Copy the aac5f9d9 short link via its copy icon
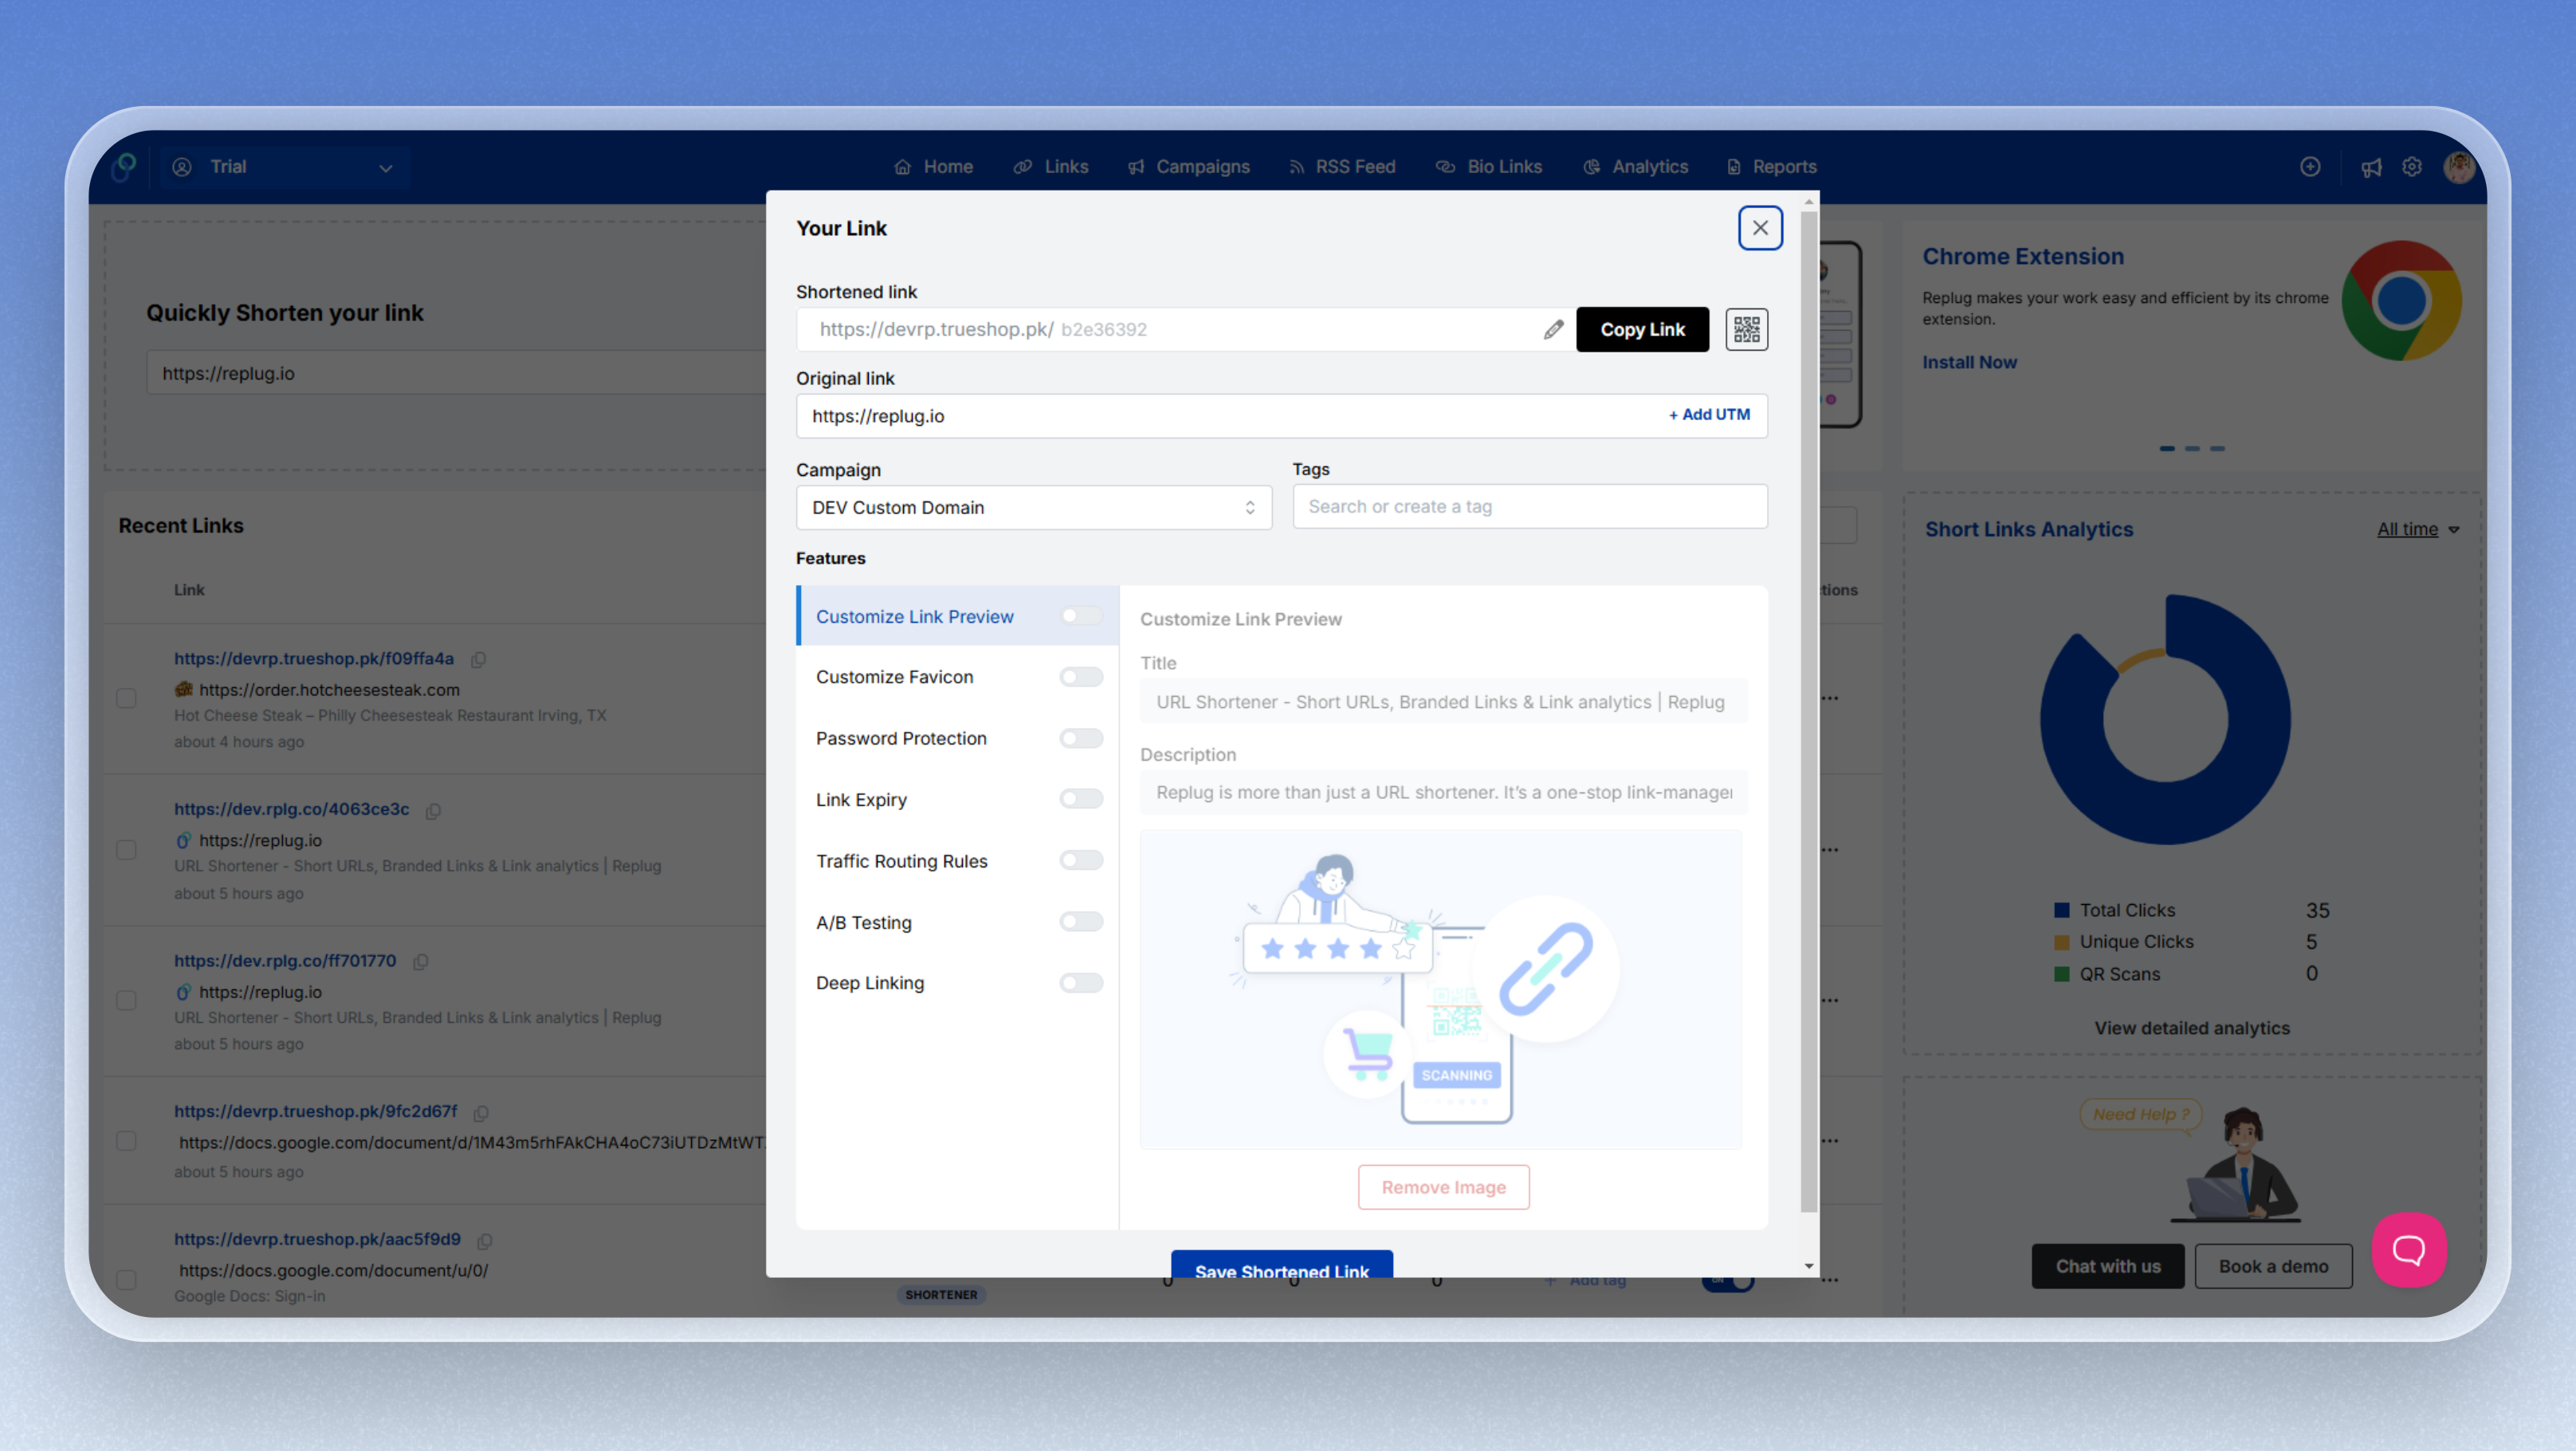The width and height of the screenshot is (2576, 1451). point(485,1240)
